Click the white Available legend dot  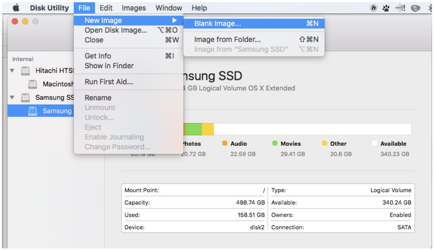point(374,143)
